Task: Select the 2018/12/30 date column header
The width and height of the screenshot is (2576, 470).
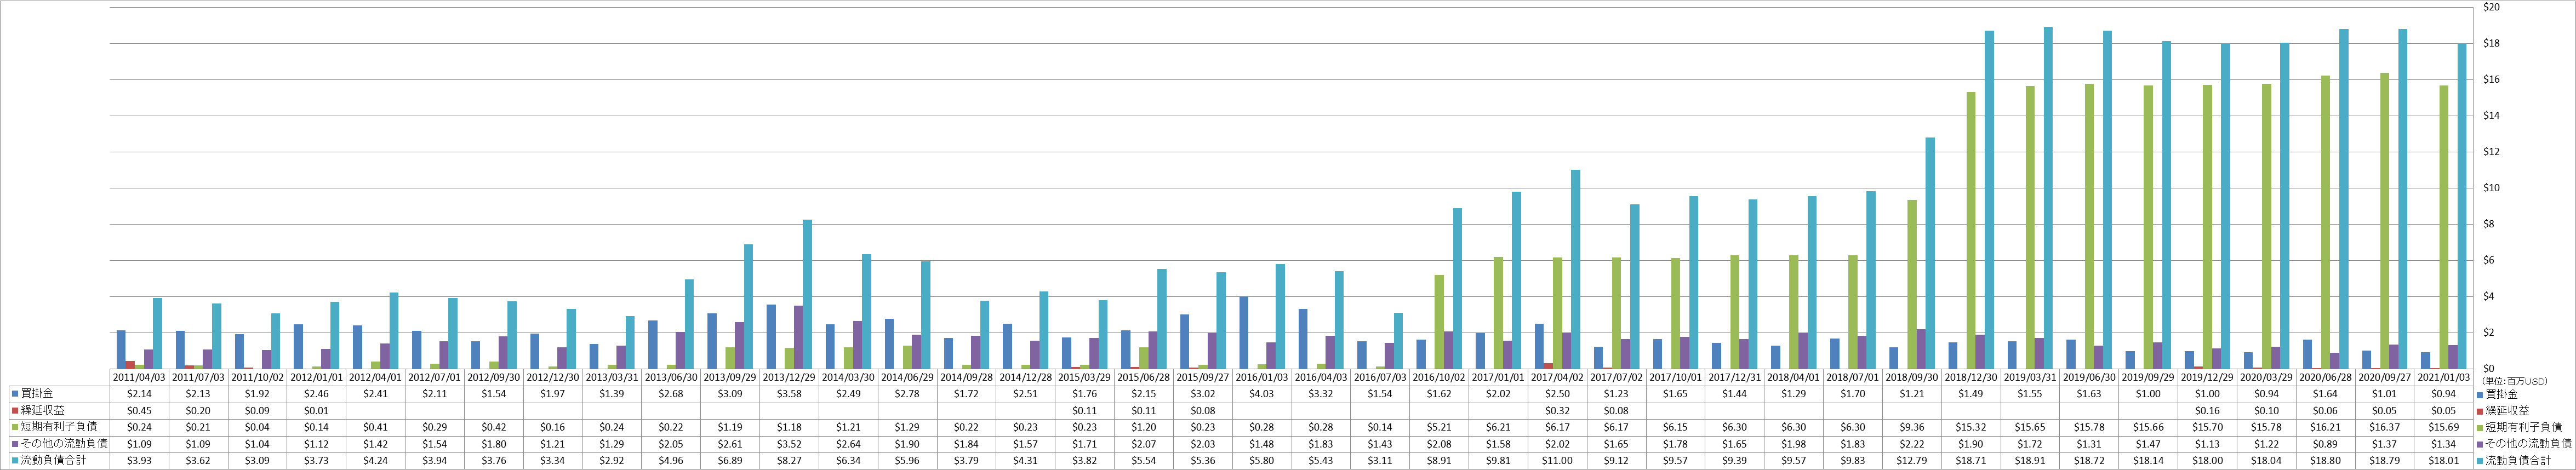Action: (x=1971, y=378)
